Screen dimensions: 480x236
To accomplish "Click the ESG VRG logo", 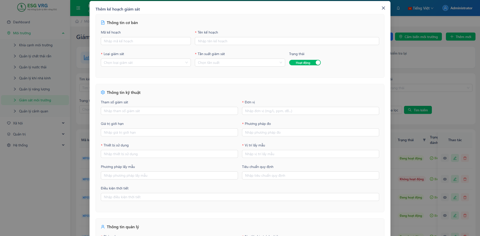I will (x=37, y=7).
